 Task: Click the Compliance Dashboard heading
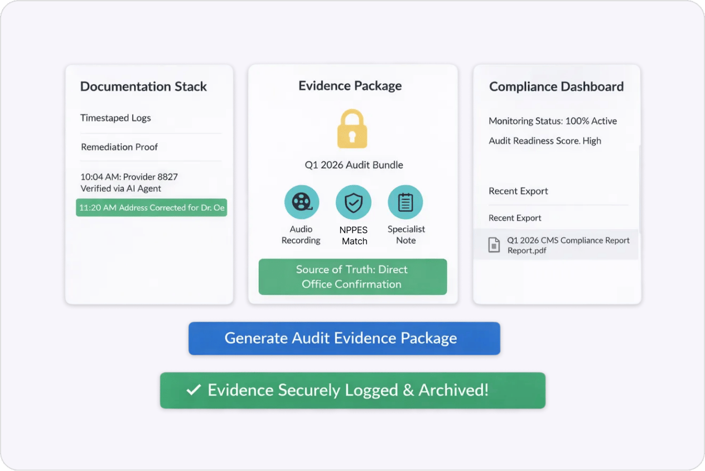coord(556,86)
